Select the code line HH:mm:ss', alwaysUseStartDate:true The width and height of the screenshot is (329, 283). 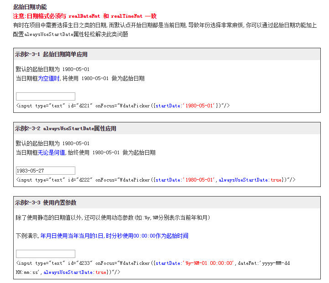coord(68,272)
